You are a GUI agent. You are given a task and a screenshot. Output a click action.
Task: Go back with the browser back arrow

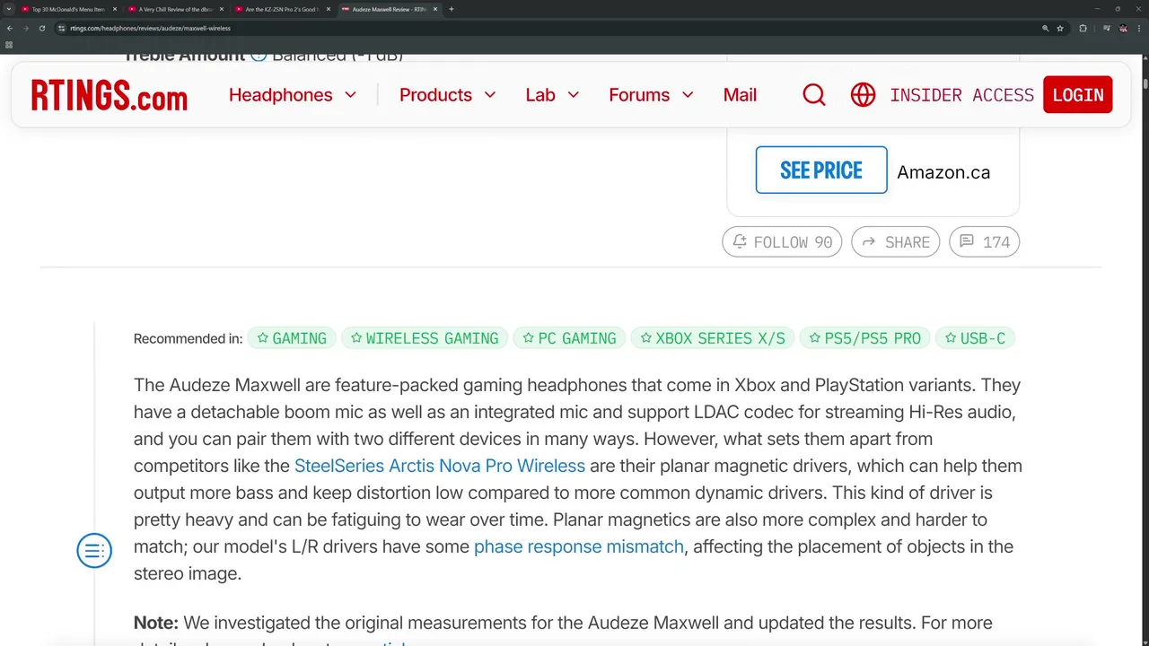9,28
